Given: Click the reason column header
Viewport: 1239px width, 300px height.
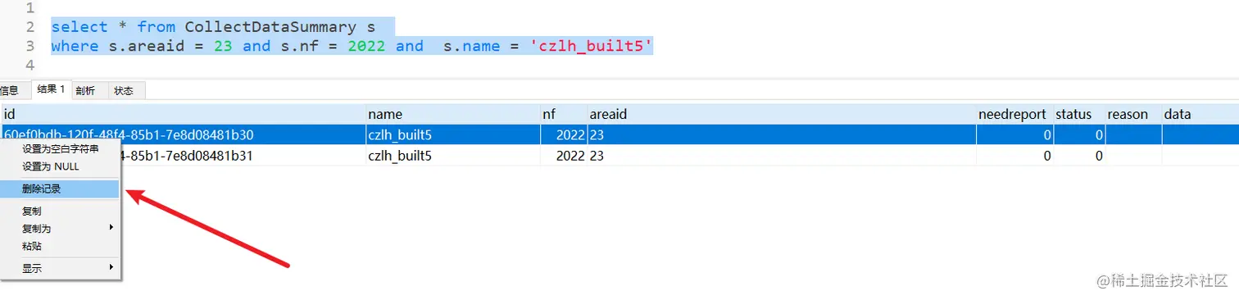Looking at the screenshot, I should coord(1132,114).
